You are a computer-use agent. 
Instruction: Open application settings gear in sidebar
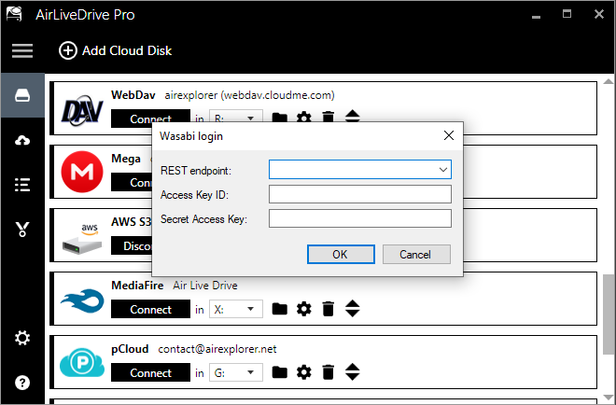click(x=22, y=338)
